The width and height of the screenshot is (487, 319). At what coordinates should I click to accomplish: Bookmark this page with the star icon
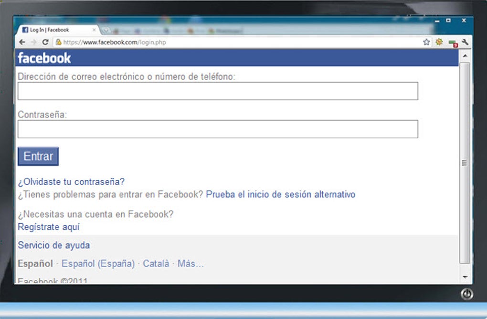point(426,42)
